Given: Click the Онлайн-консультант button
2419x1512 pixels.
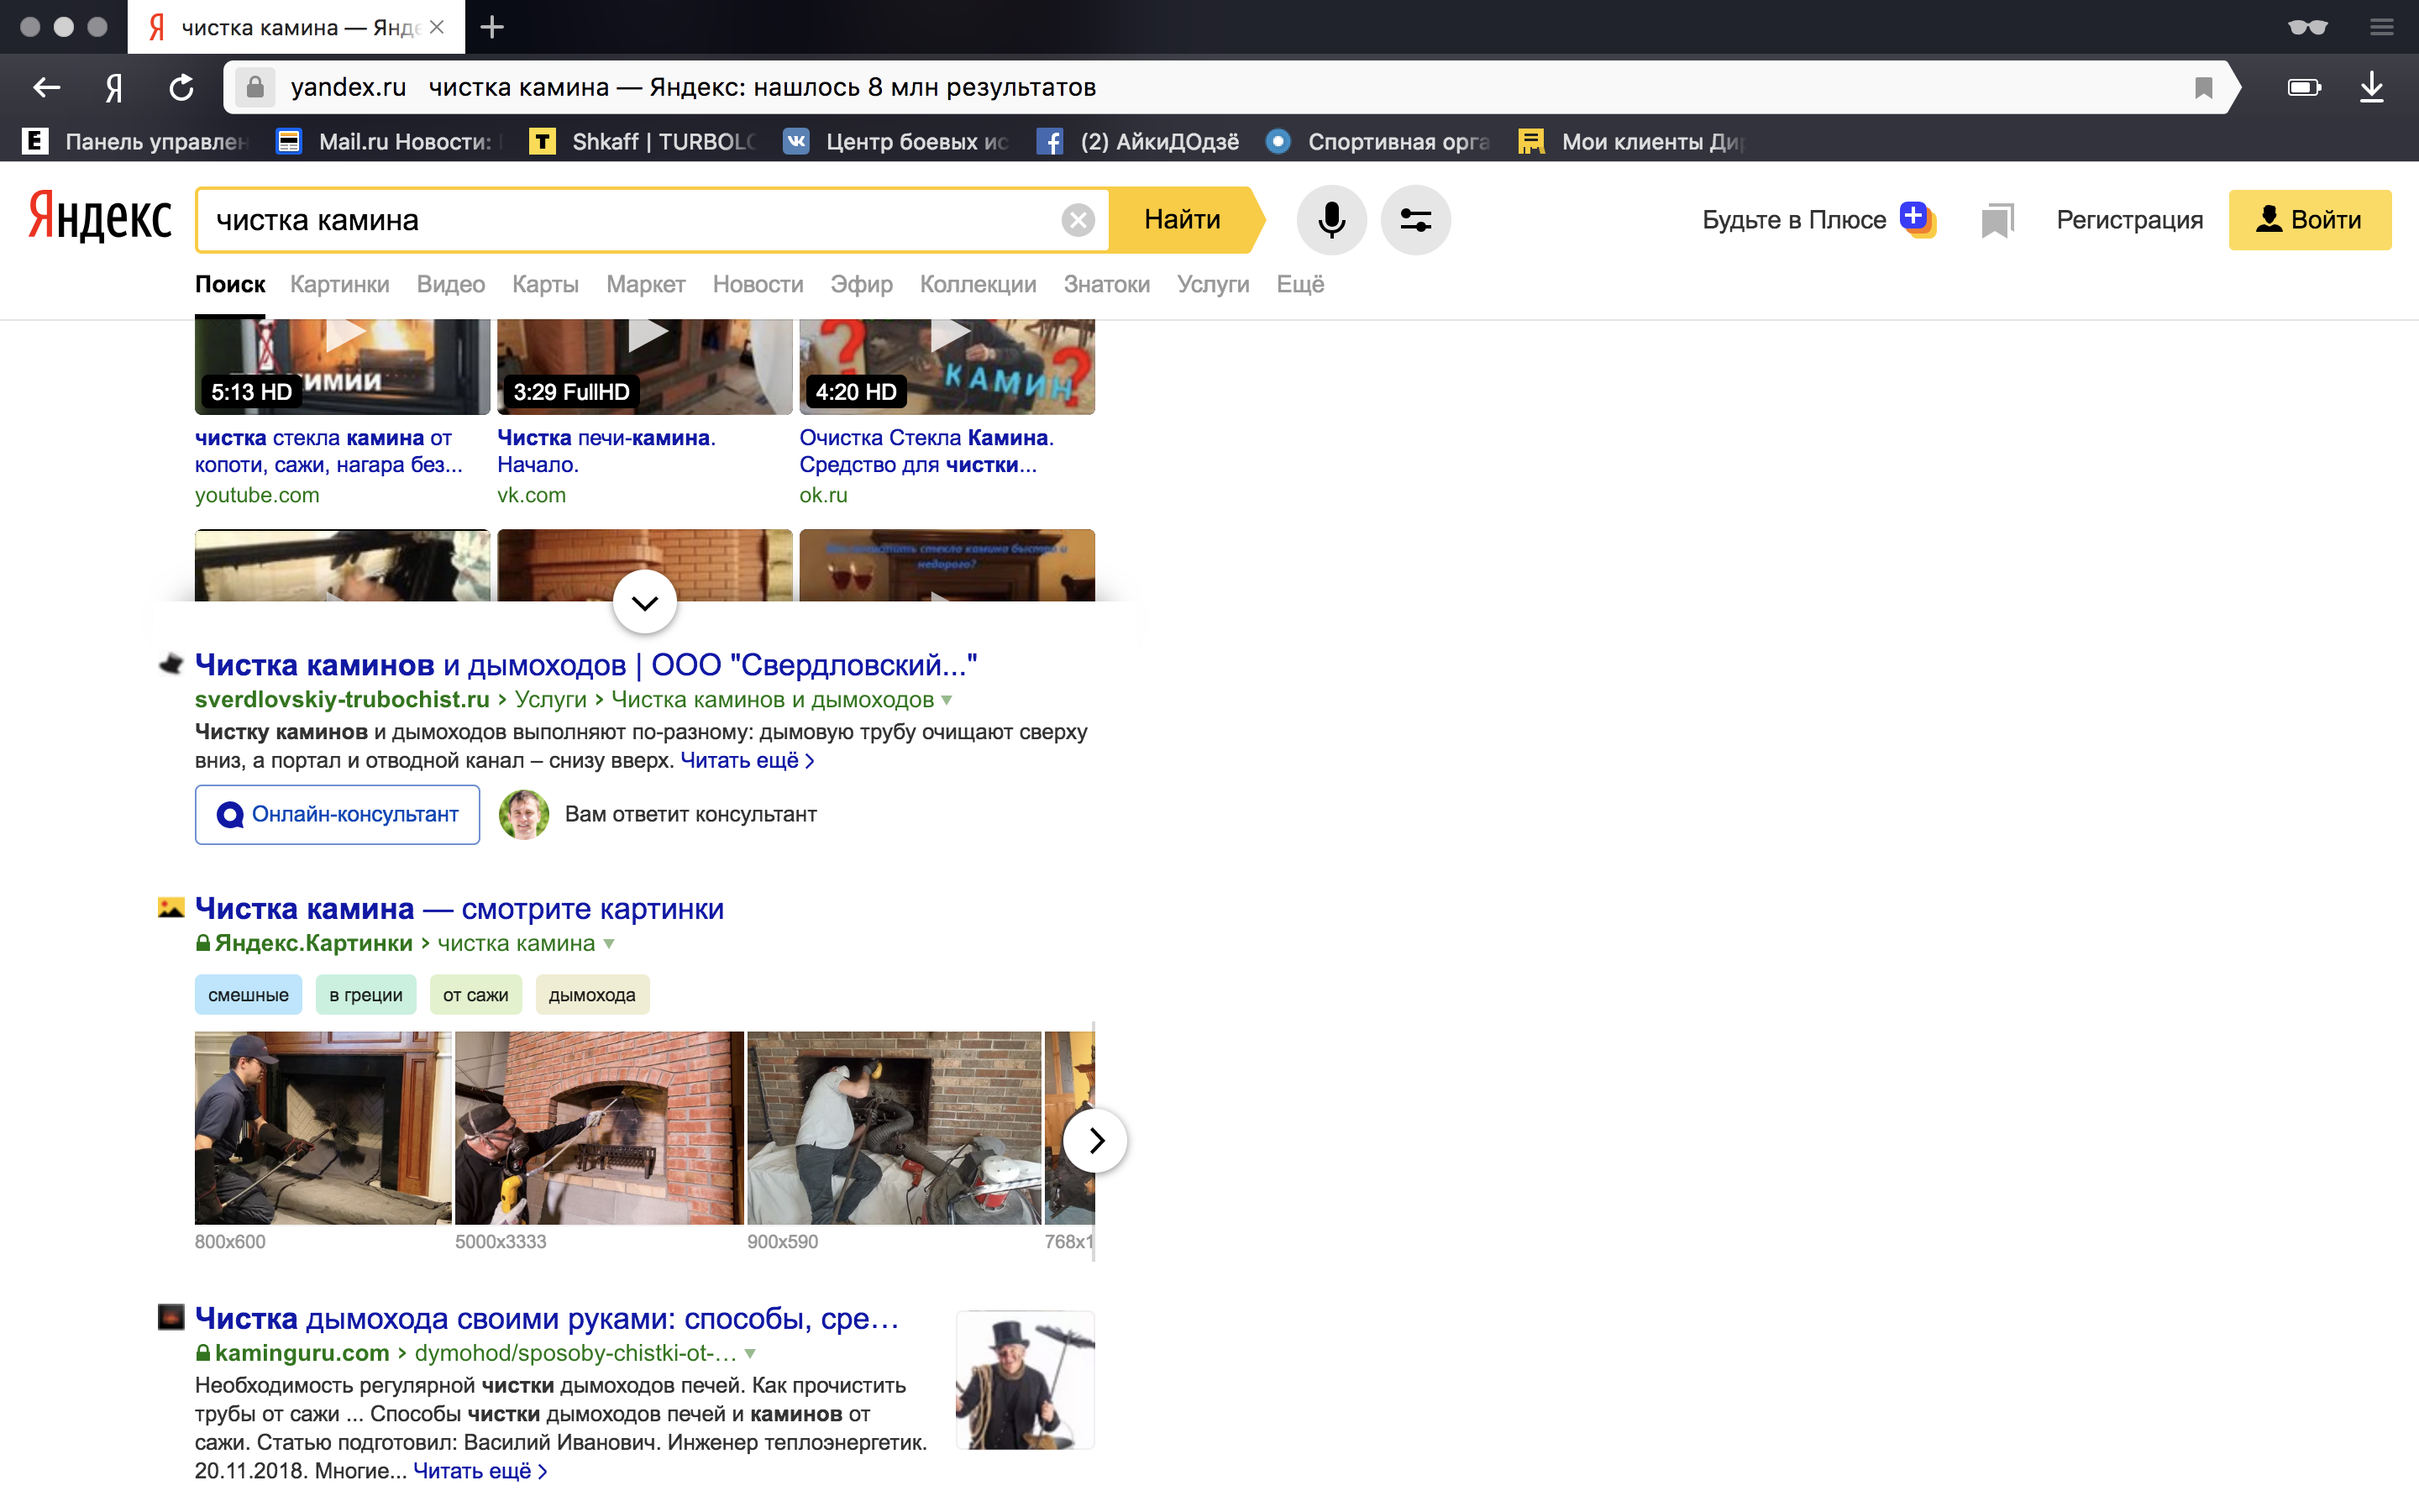Looking at the screenshot, I should coord(337,815).
